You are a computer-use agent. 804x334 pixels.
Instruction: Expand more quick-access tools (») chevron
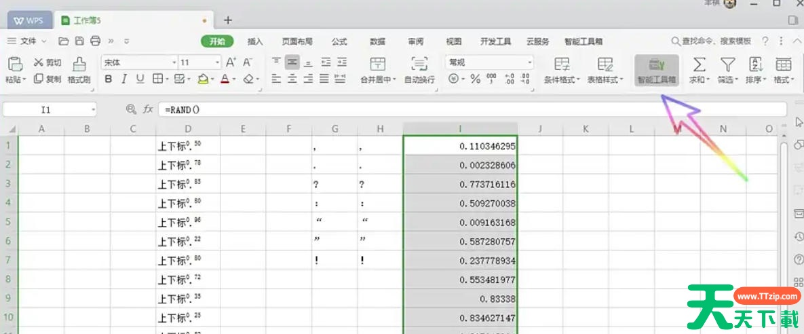[111, 41]
